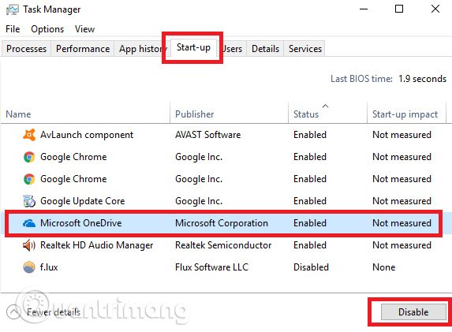Viewport: 452px width, 332px height.
Task: Click the Google Update Core icon
Action: coord(29,201)
